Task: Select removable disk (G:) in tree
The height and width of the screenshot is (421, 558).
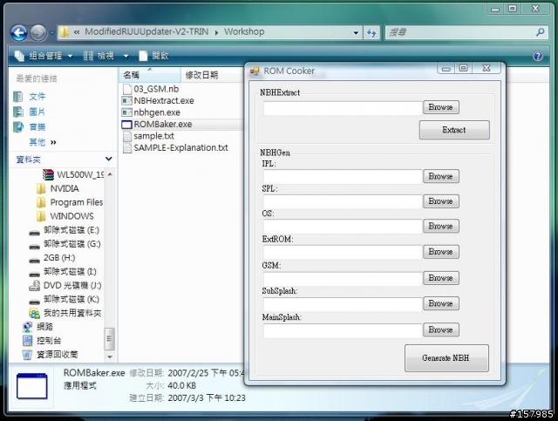Action: pyautogui.click(x=65, y=244)
